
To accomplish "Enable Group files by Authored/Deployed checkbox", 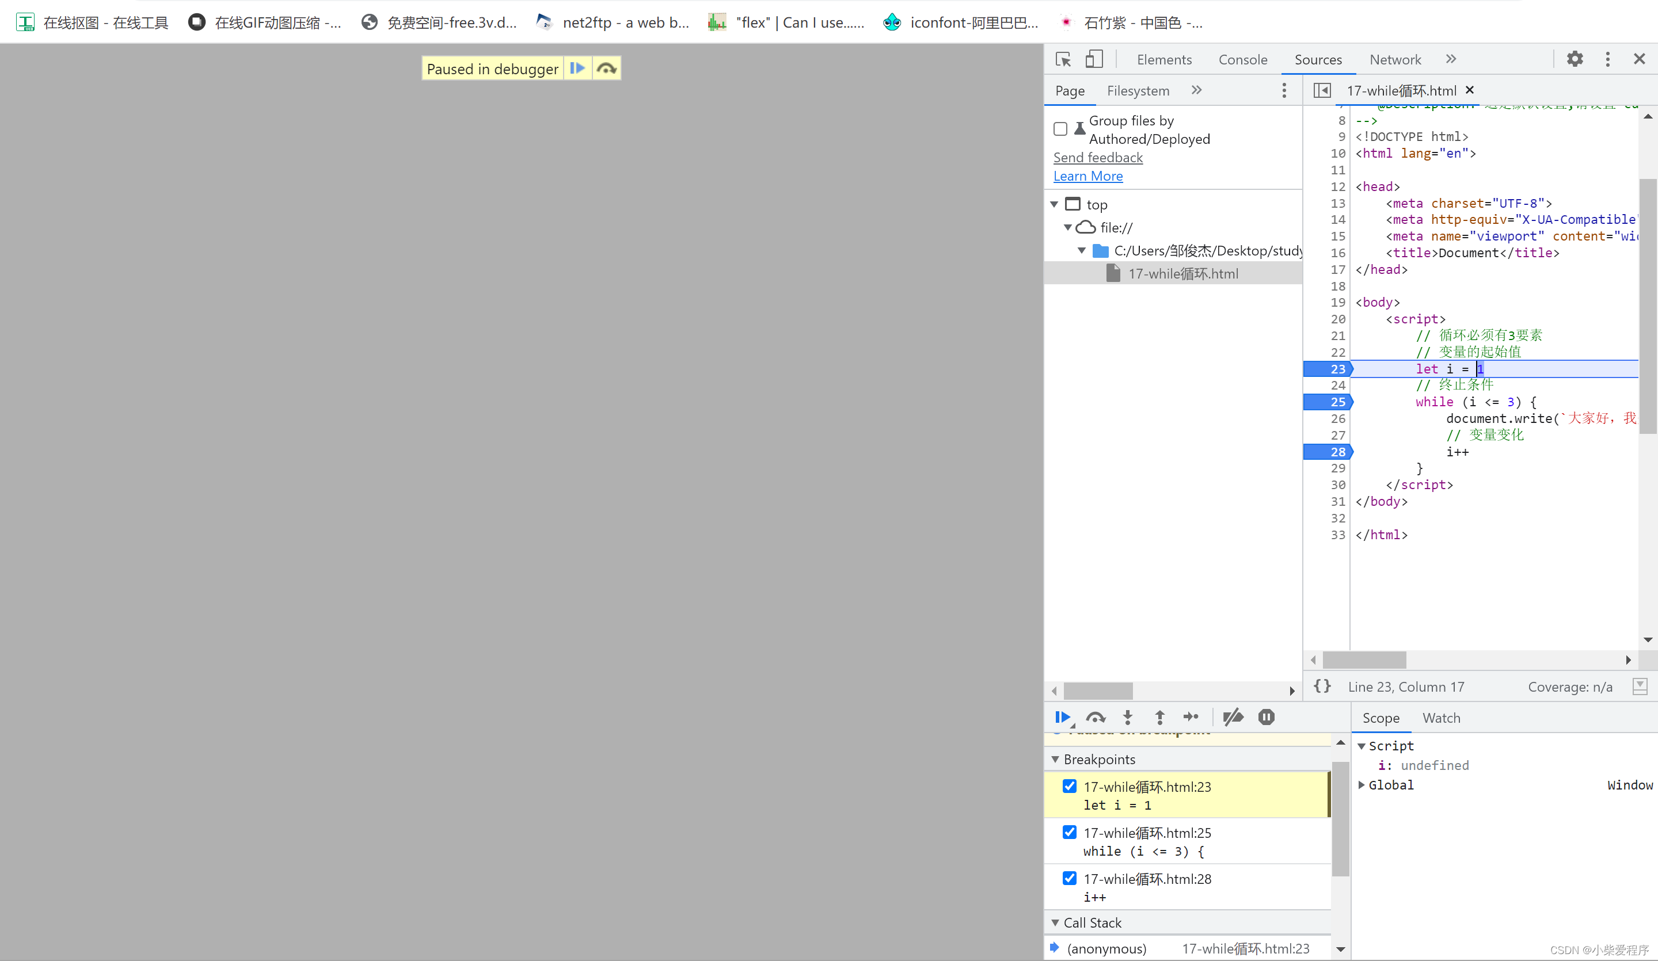I will 1060,129.
